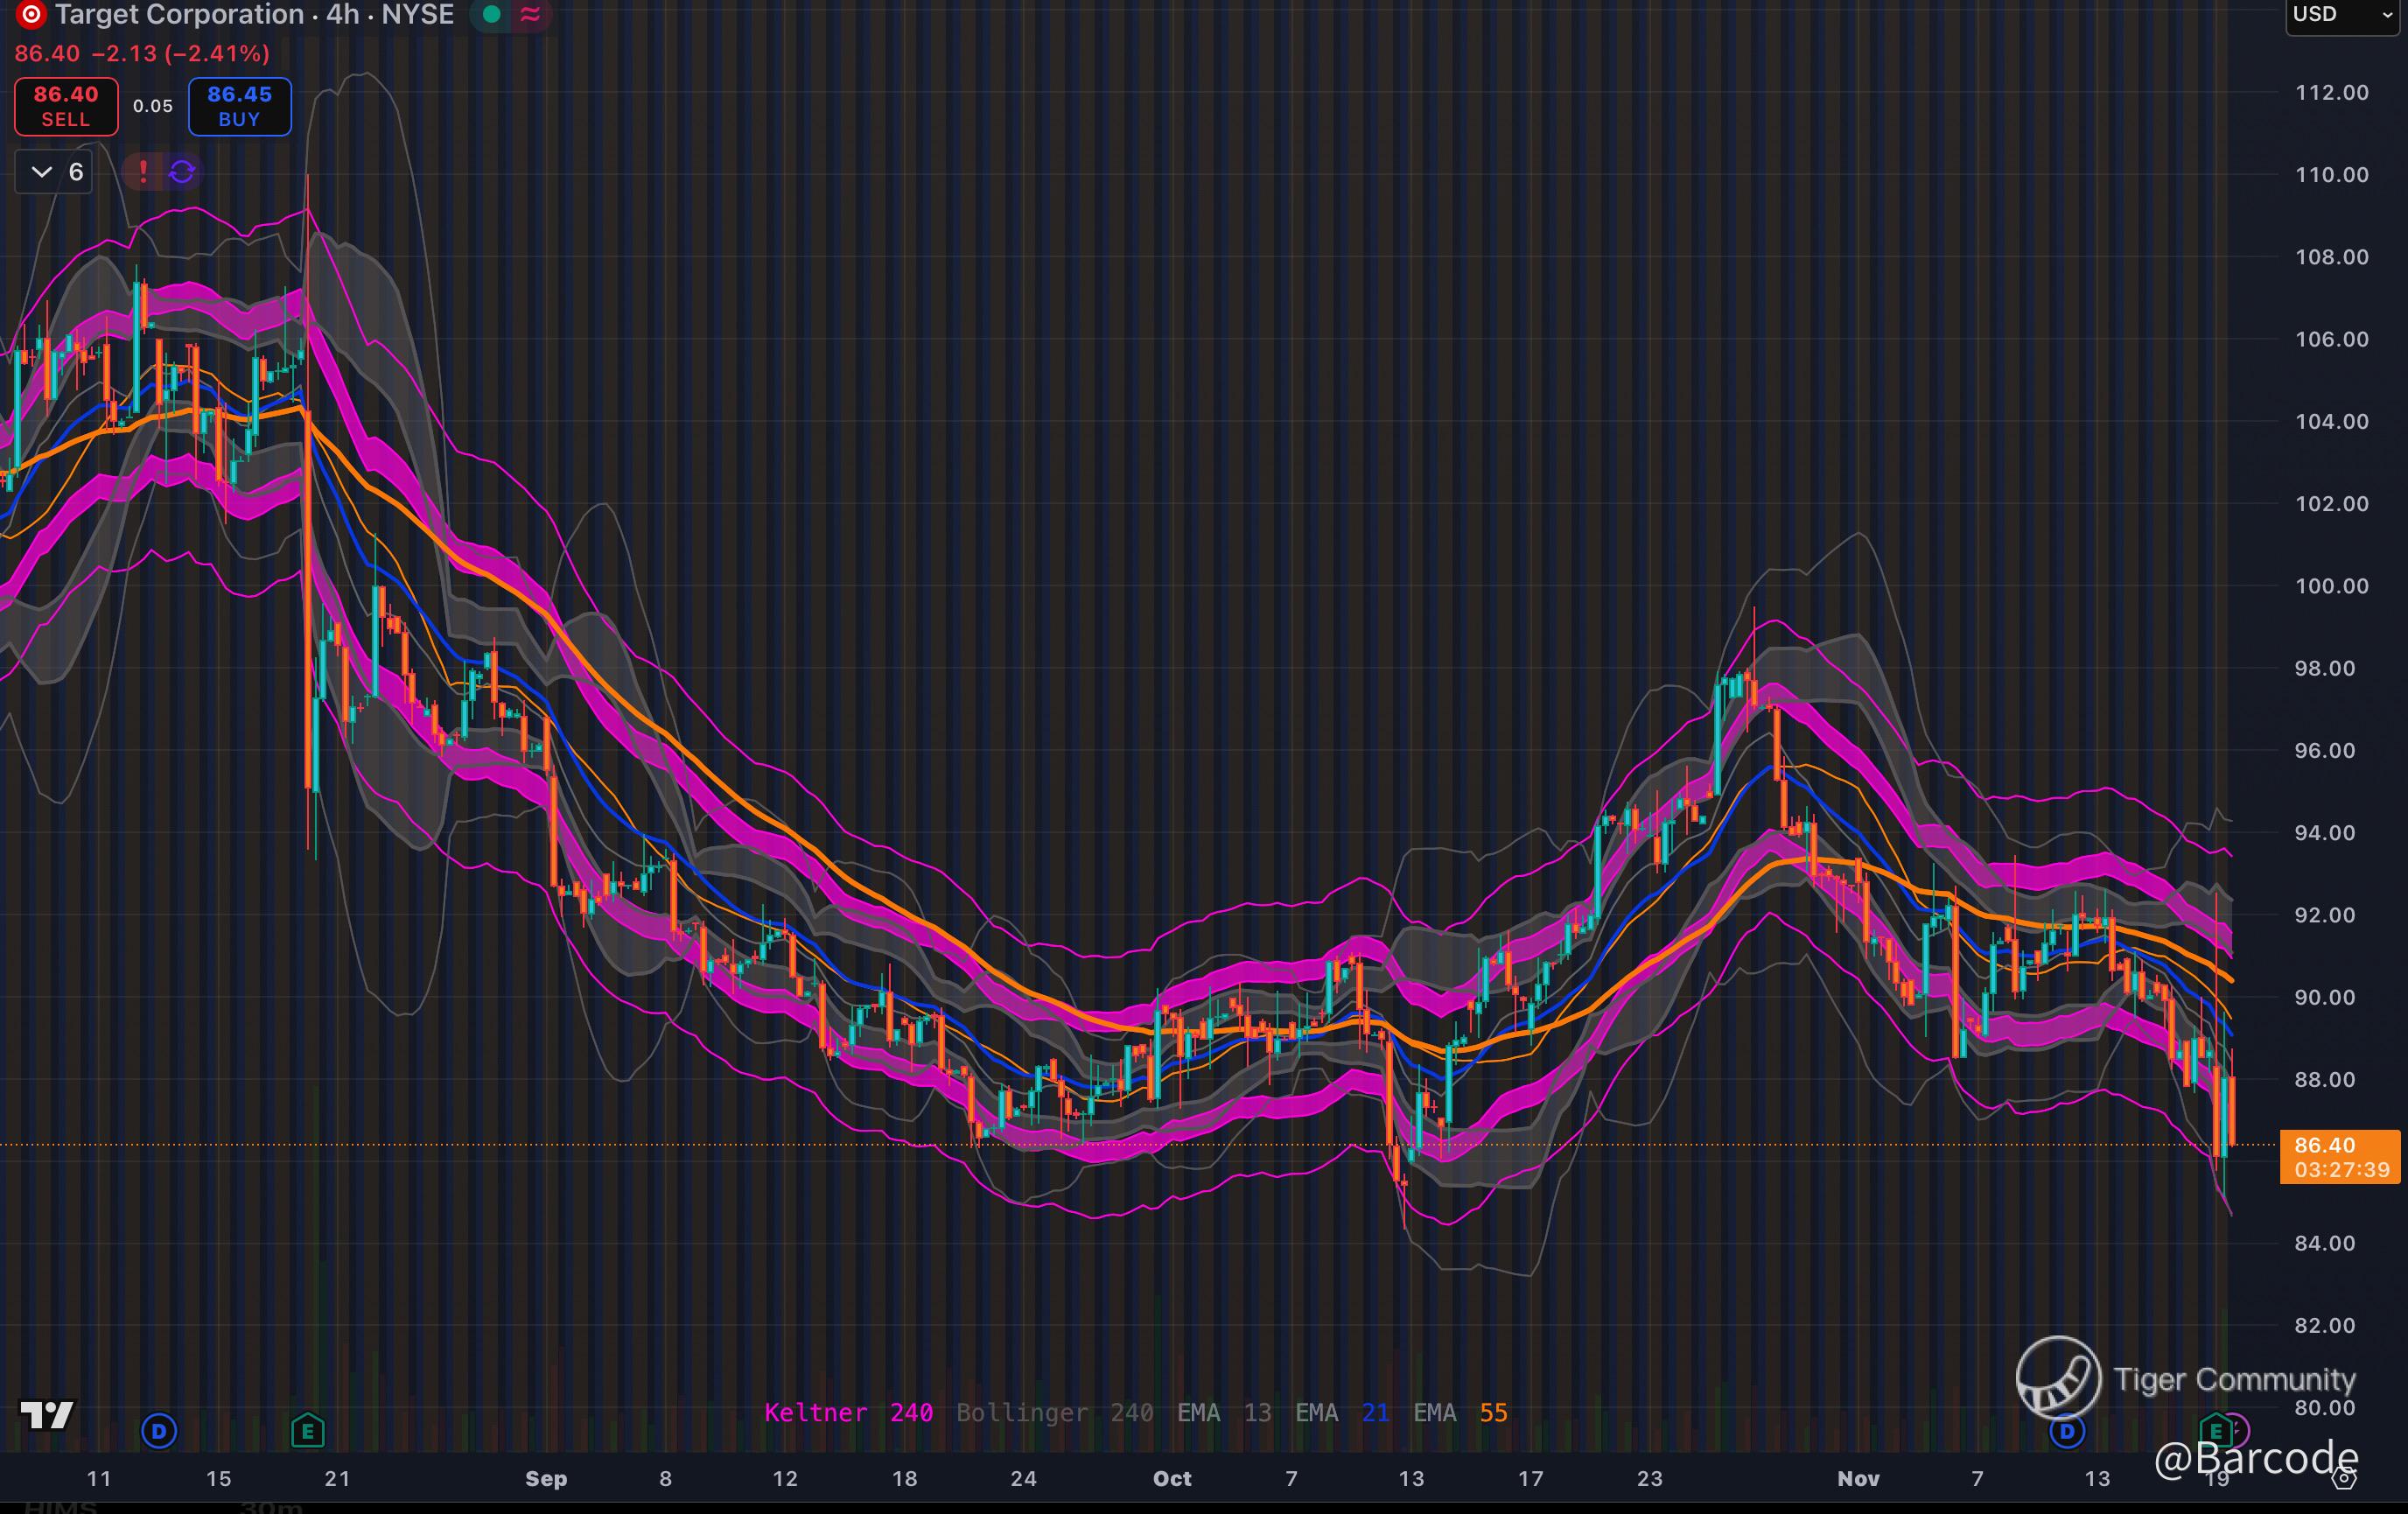
Task: Open chart settings hexagon gear icon
Action: (x=2343, y=1478)
